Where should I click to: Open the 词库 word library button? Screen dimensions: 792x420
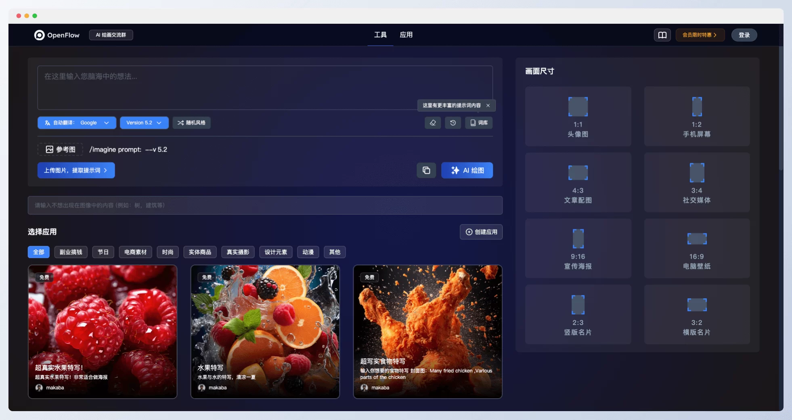pos(479,123)
